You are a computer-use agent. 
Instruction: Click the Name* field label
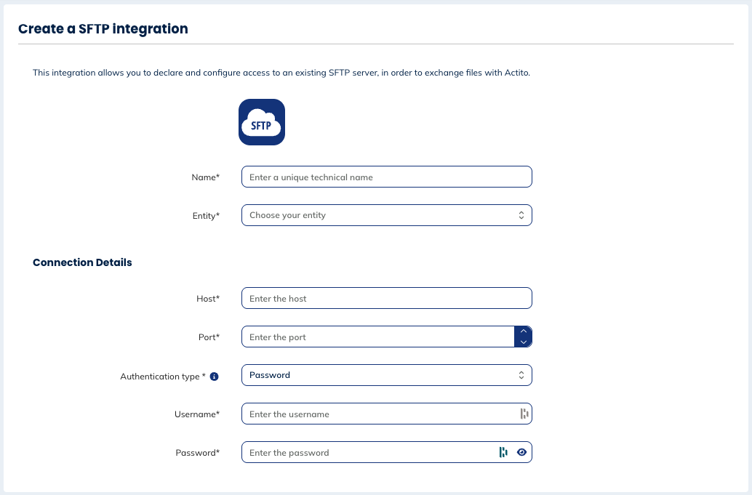point(206,177)
